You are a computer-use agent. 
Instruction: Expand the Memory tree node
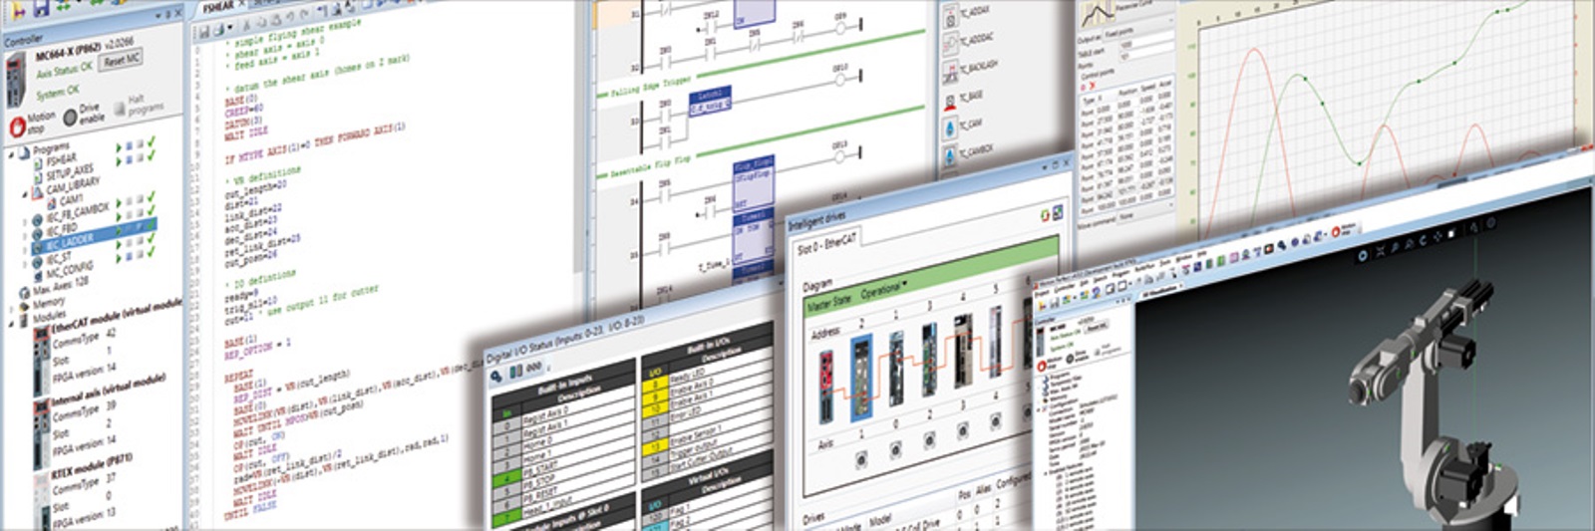pos(12,310)
